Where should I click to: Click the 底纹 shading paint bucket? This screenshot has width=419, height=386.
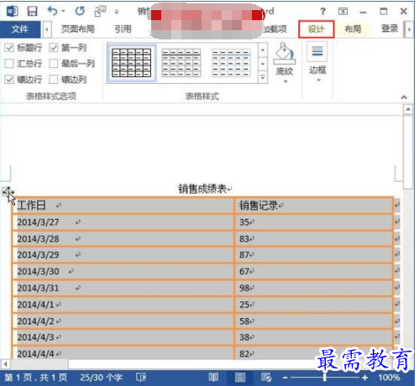tap(285, 54)
